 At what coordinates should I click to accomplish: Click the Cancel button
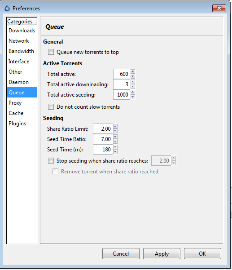(x=121, y=254)
